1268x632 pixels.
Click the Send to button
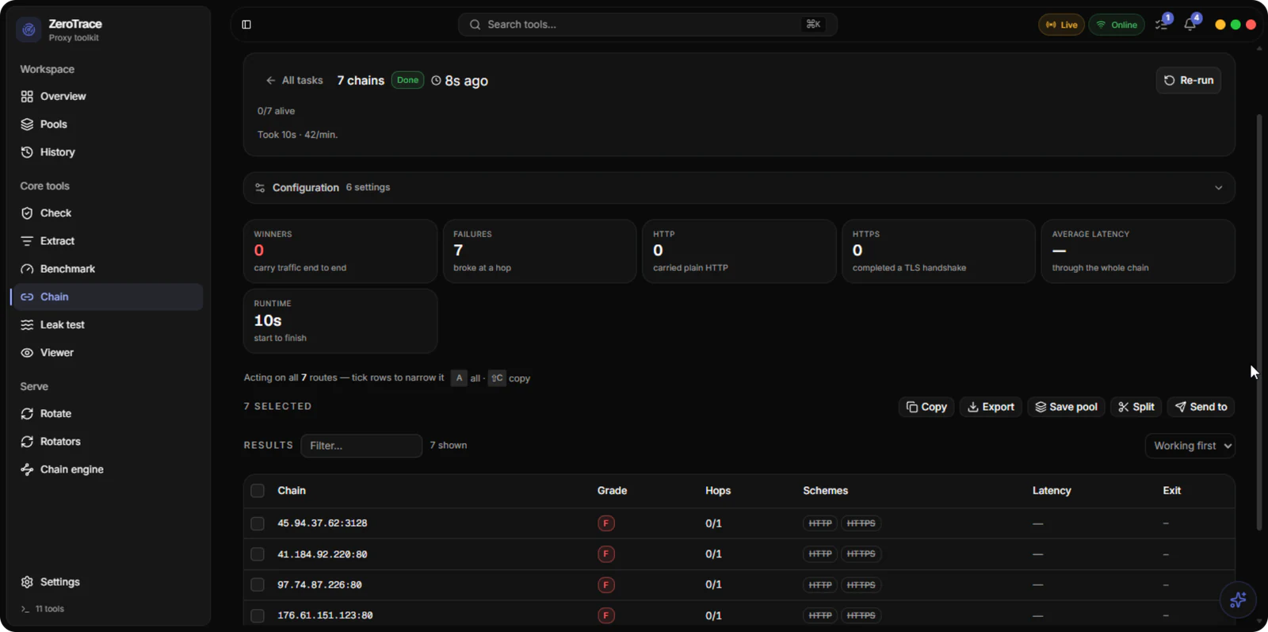(1201, 407)
